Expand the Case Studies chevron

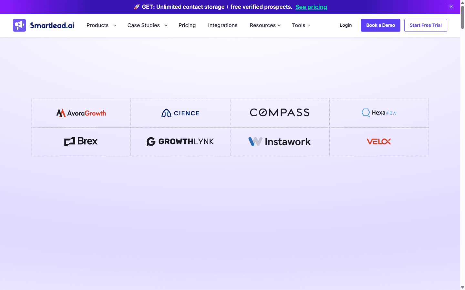point(166,25)
